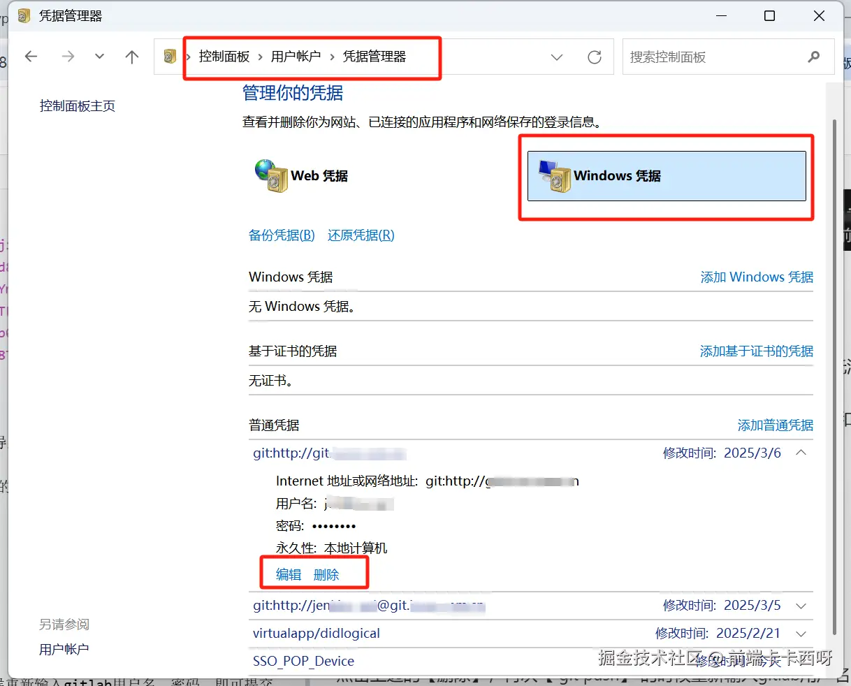Select the Windows 凭据 vault icon

pos(555,176)
